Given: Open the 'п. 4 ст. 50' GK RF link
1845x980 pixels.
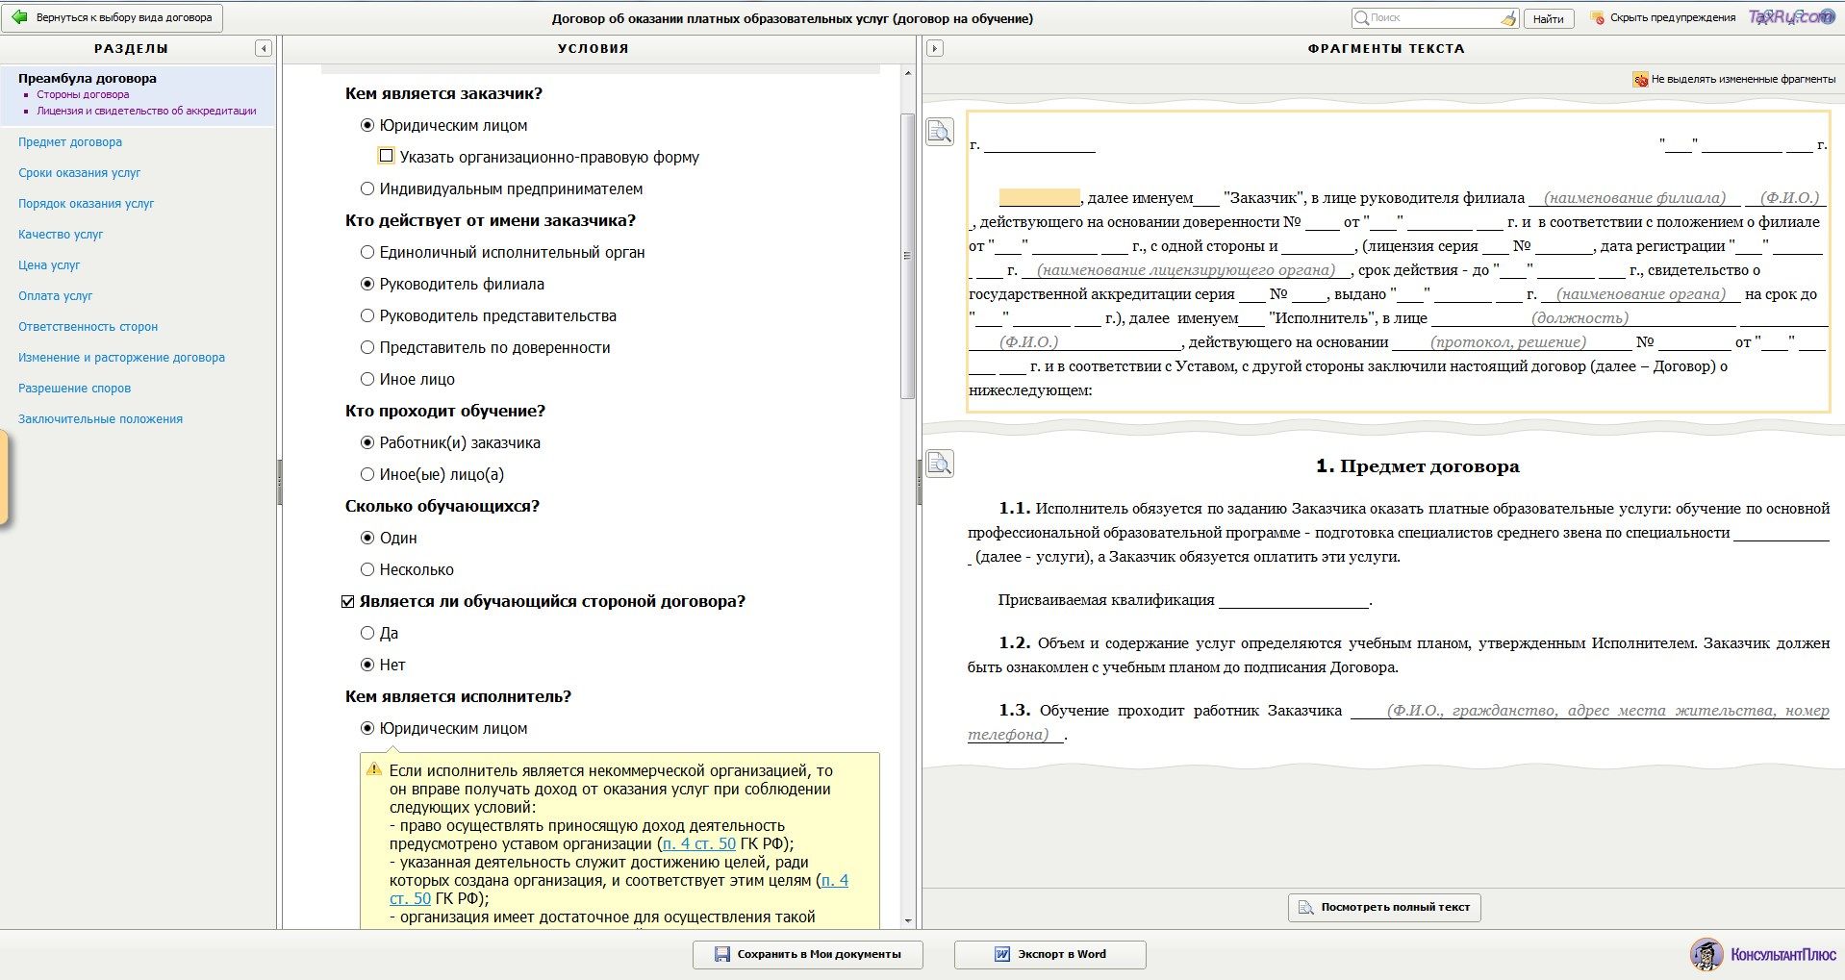Looking at the screenshot, I should (x=701, y=843).
